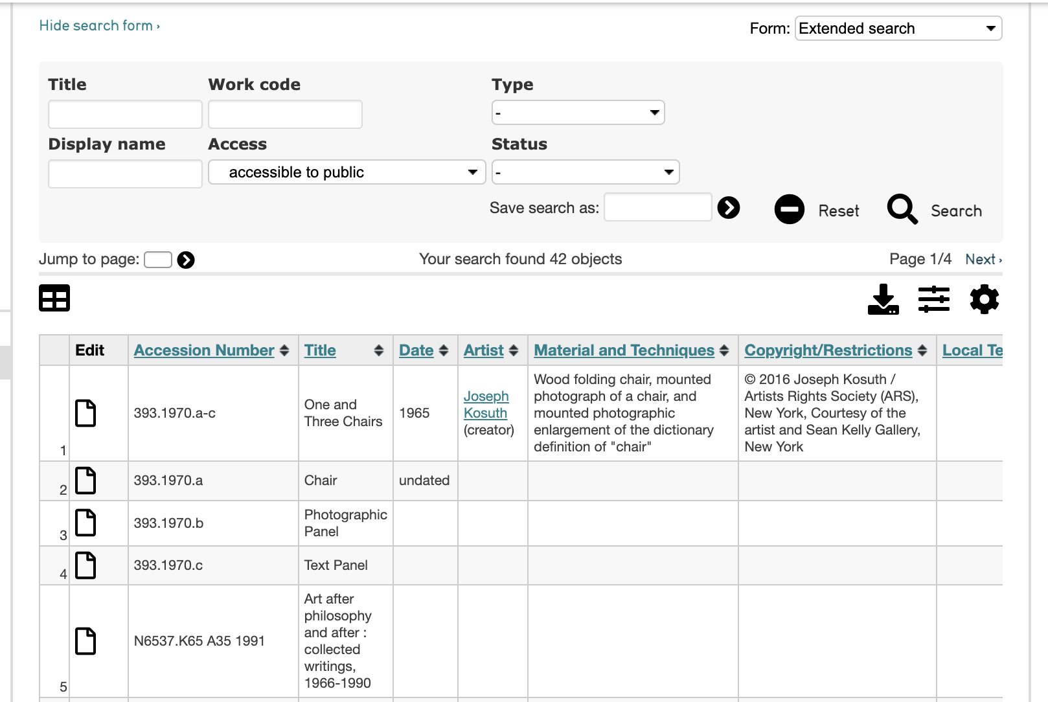1048x702 pixels.
Task: Open edit document icon for 393.1970.a
Action: point(85,481)
